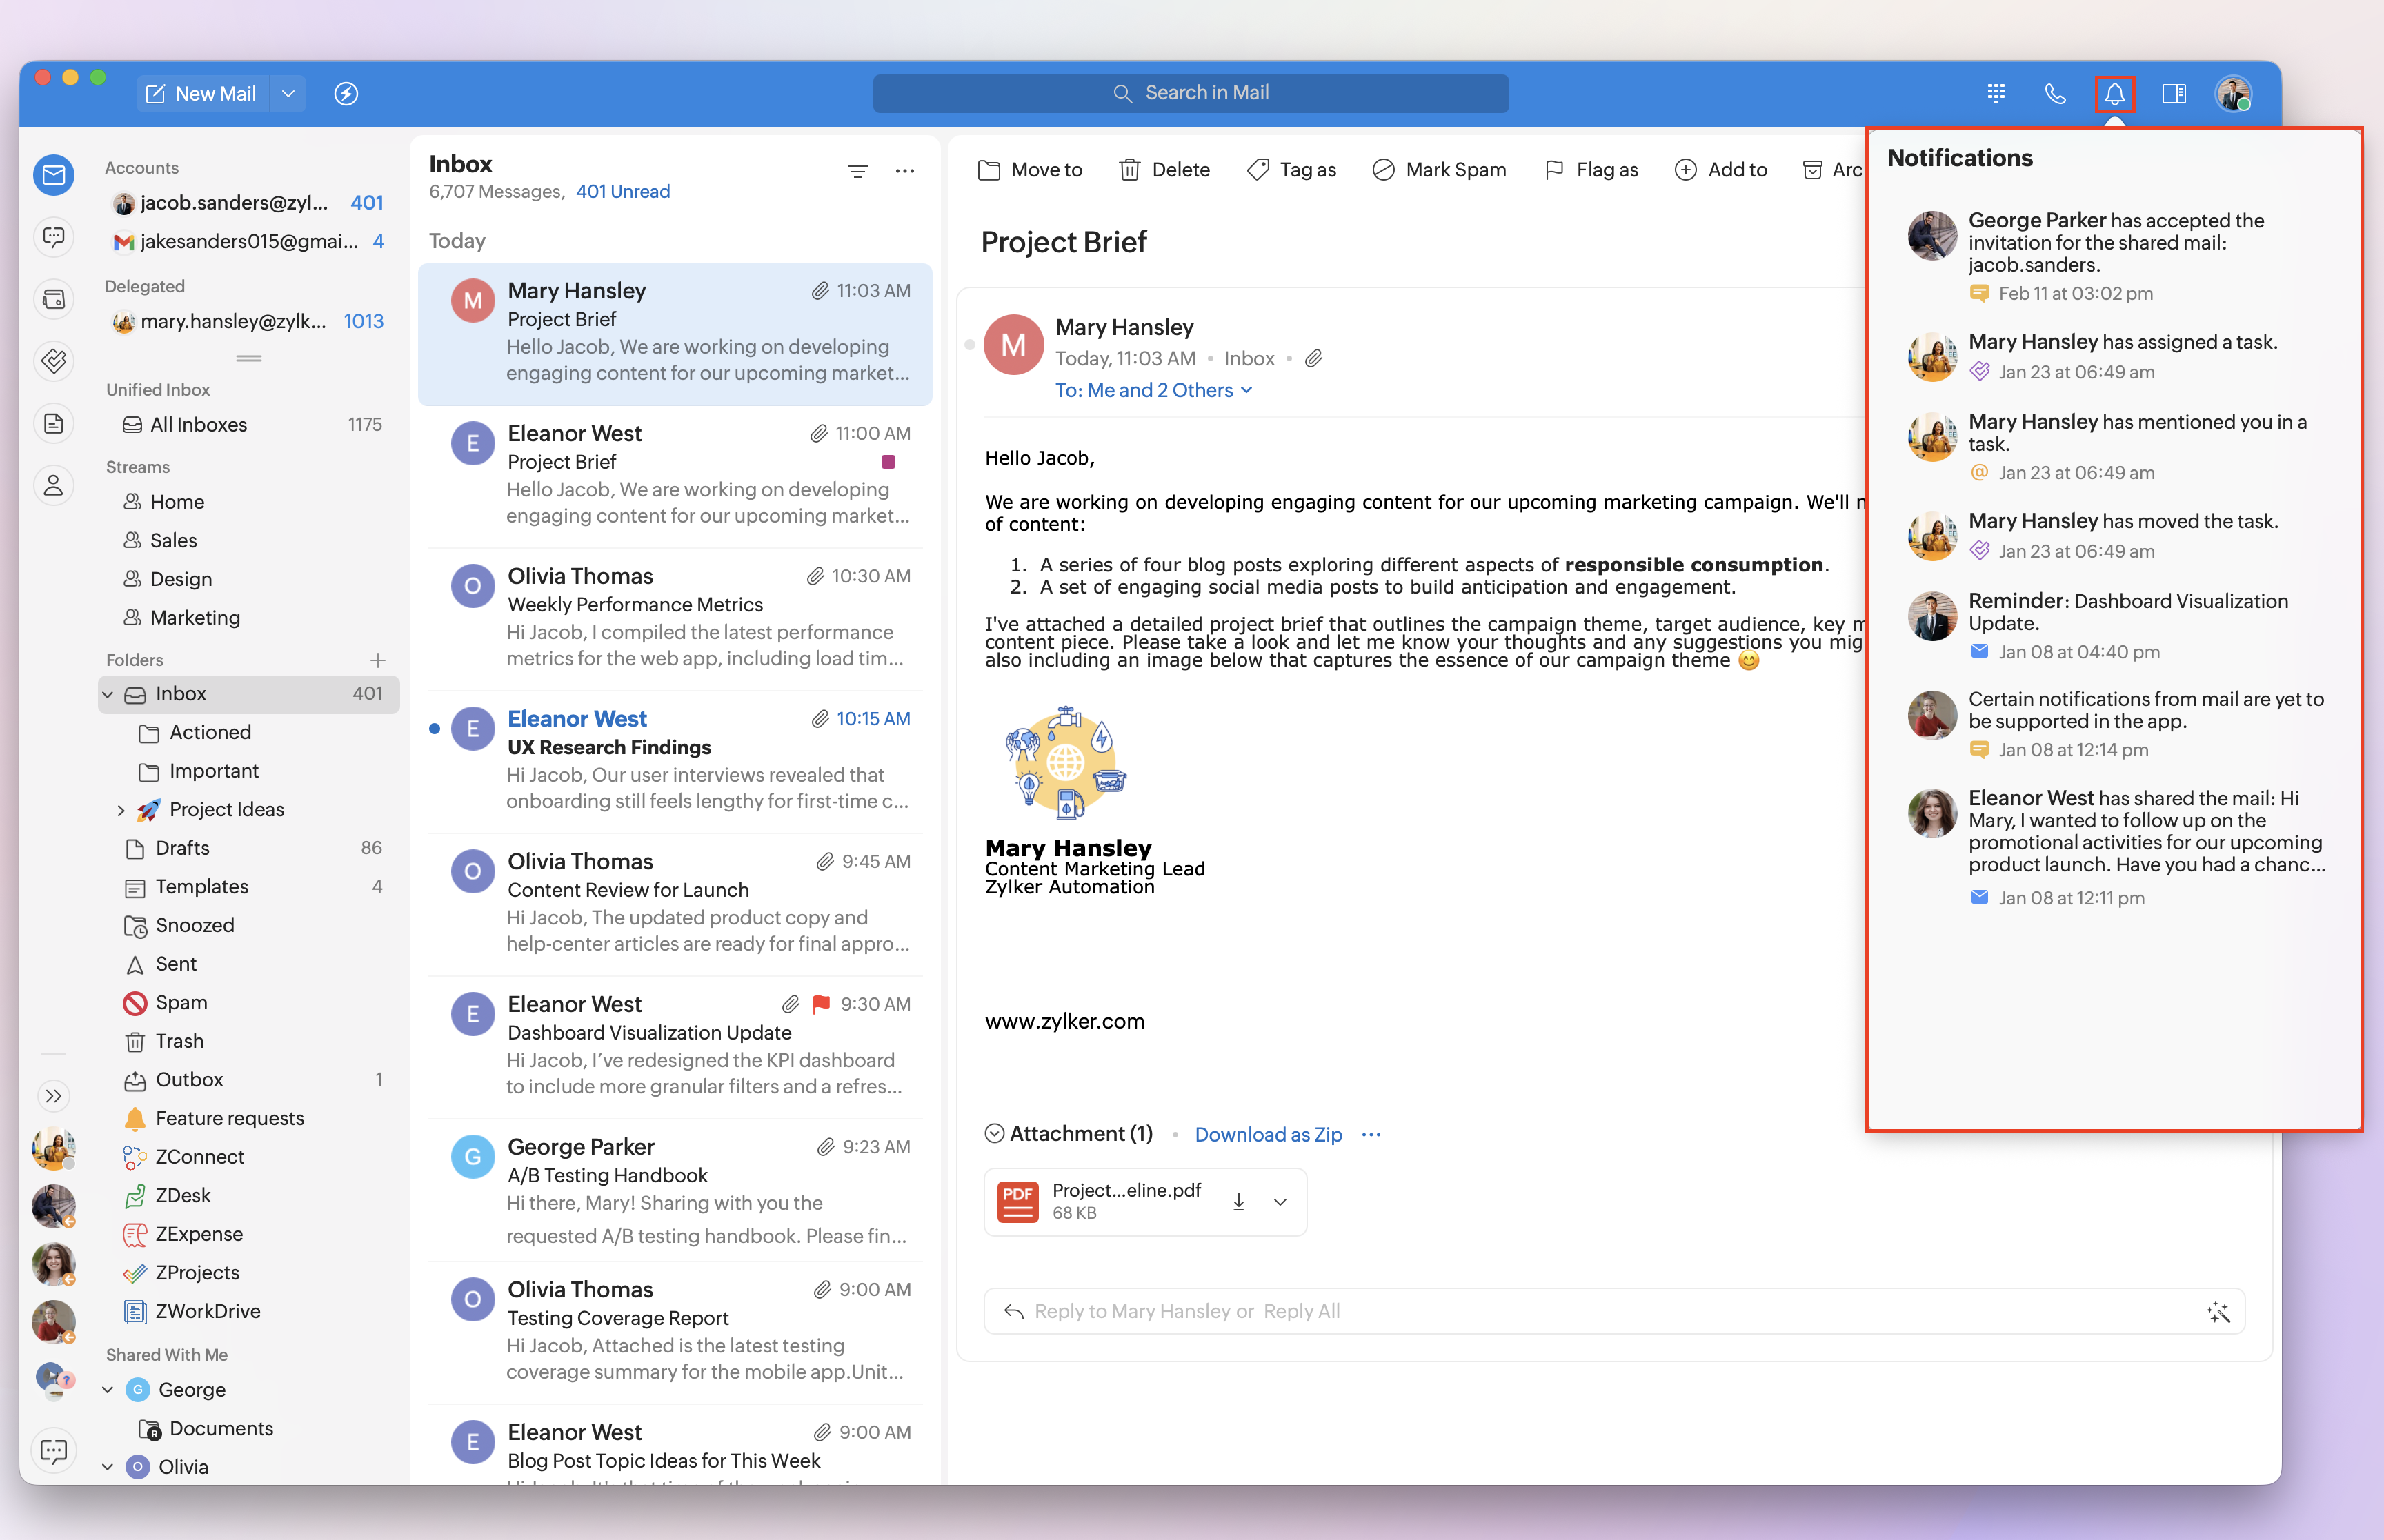Open the lightning quick actions icon
The width and height of the screenshot is (2384, 1540).
point(346,94)
